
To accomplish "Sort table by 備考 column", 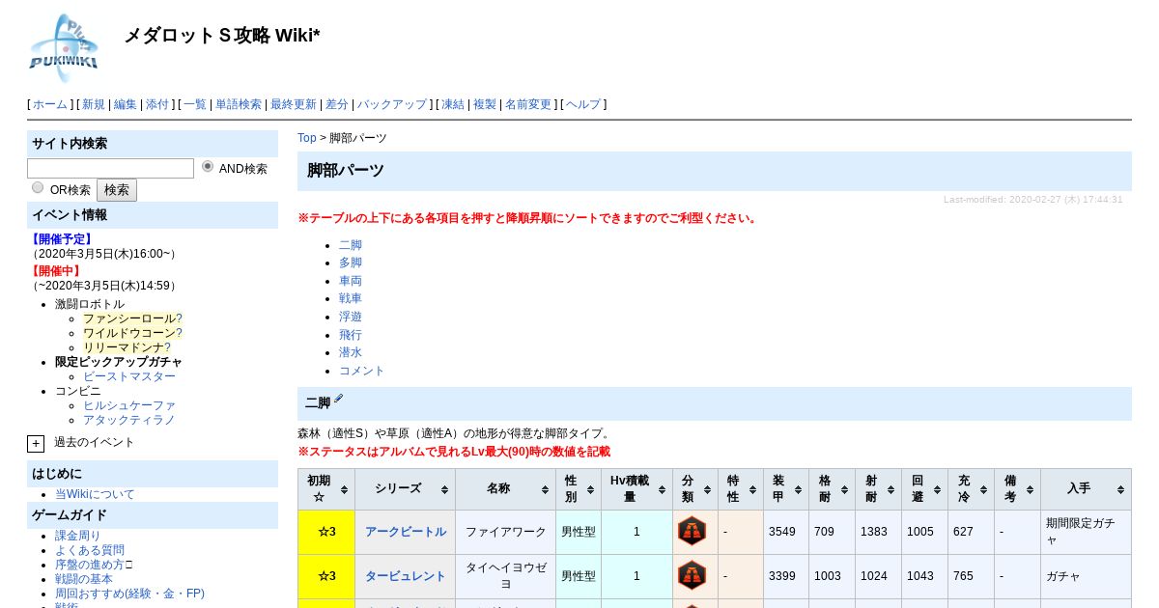I will tap(1018, 489).
